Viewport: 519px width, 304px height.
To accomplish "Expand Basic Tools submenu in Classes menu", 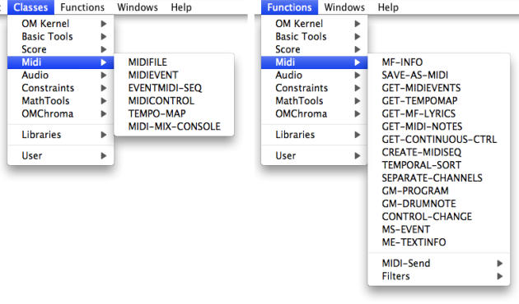I will pyautogui.click(x=61, y=36).
